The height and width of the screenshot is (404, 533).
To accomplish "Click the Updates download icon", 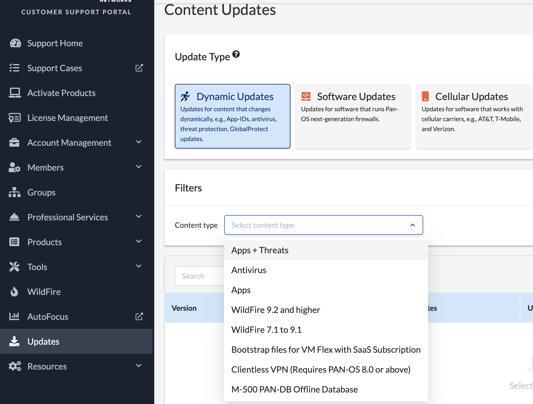I will coord(14,341).
